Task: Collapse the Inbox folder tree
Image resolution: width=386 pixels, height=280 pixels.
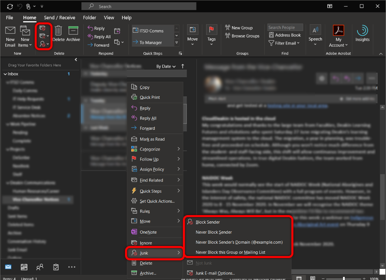Action: coord(5,74)
